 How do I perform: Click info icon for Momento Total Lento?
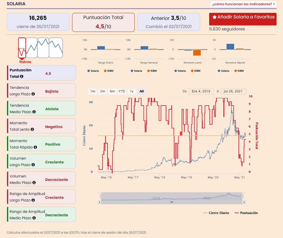32,129
